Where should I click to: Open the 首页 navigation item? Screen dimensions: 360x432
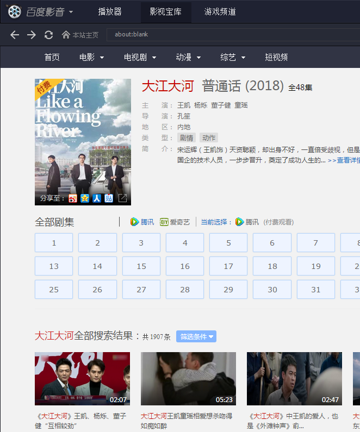[52, 57]
